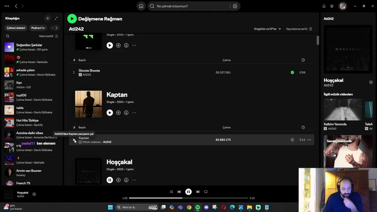Save Shoote Shoote single to library

point(118,45)
